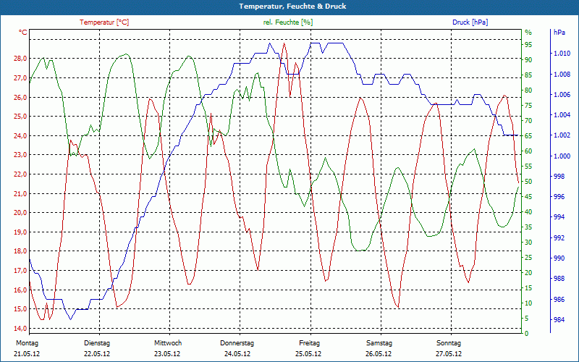Screen dimensions: 579x362
Task: Select the green 'rel. Feuchte [%]' legend label
Action: (287, 22)
